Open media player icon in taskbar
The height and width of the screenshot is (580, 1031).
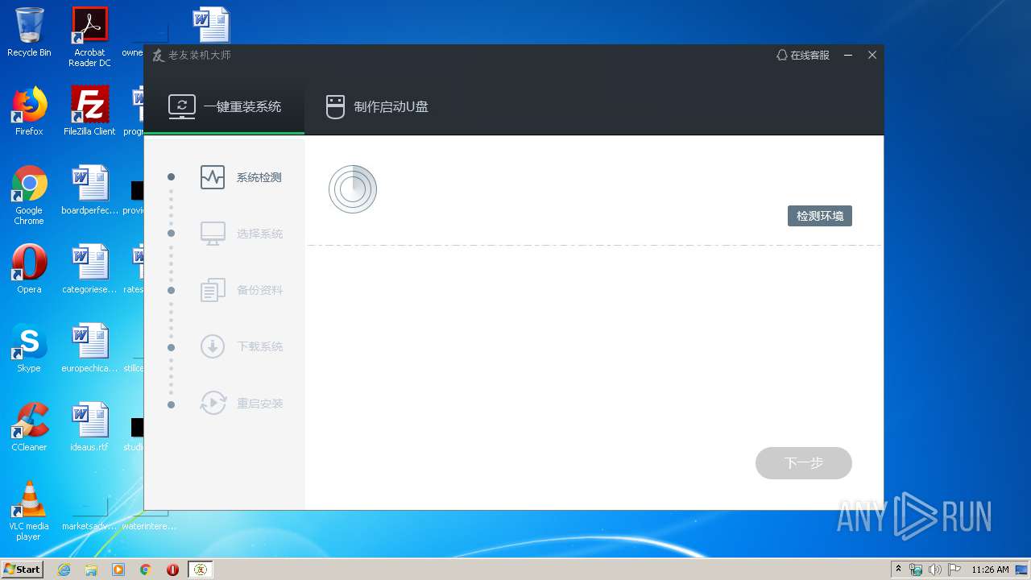(118, 570)
